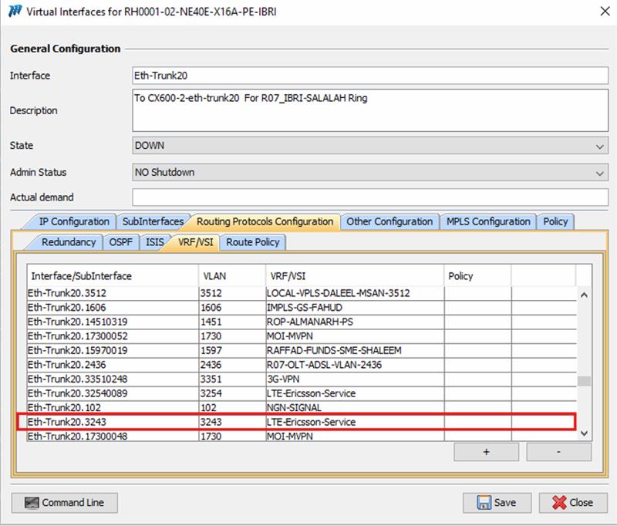Sort by the VRF/VSI column header
Screen dimensions: 617x526
coord(355,275)
